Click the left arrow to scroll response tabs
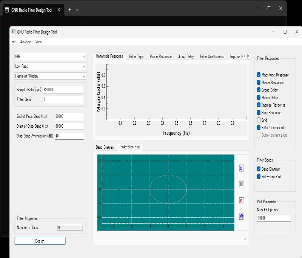Screen dimensions: 302x258 [245, 56]
